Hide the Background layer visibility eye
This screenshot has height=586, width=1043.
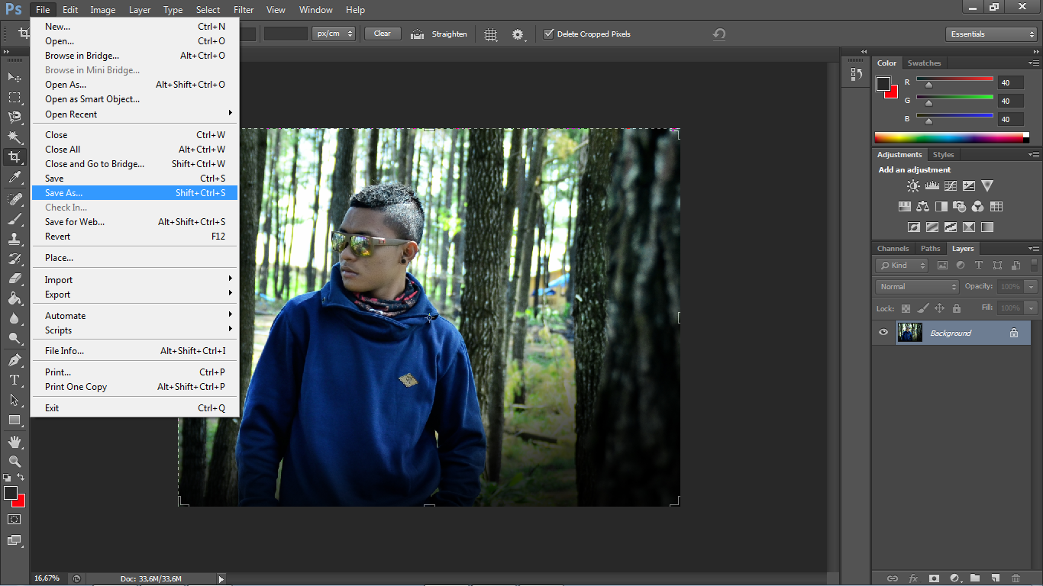pyautogui.click(x=883, y=333)
